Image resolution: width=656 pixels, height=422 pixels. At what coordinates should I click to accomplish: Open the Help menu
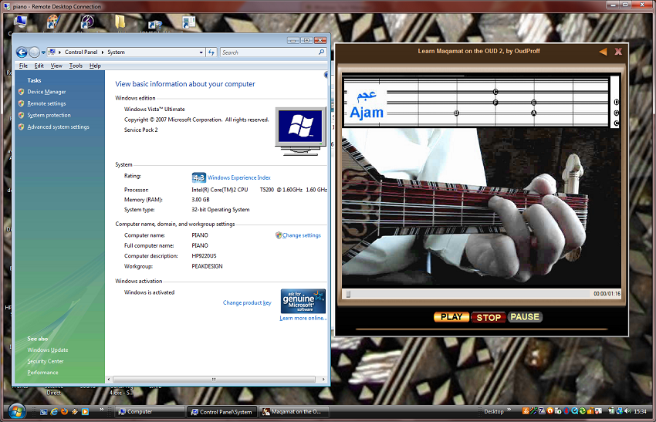95,66
